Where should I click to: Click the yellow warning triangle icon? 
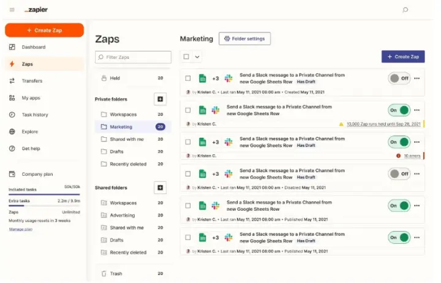click(341, 124)
